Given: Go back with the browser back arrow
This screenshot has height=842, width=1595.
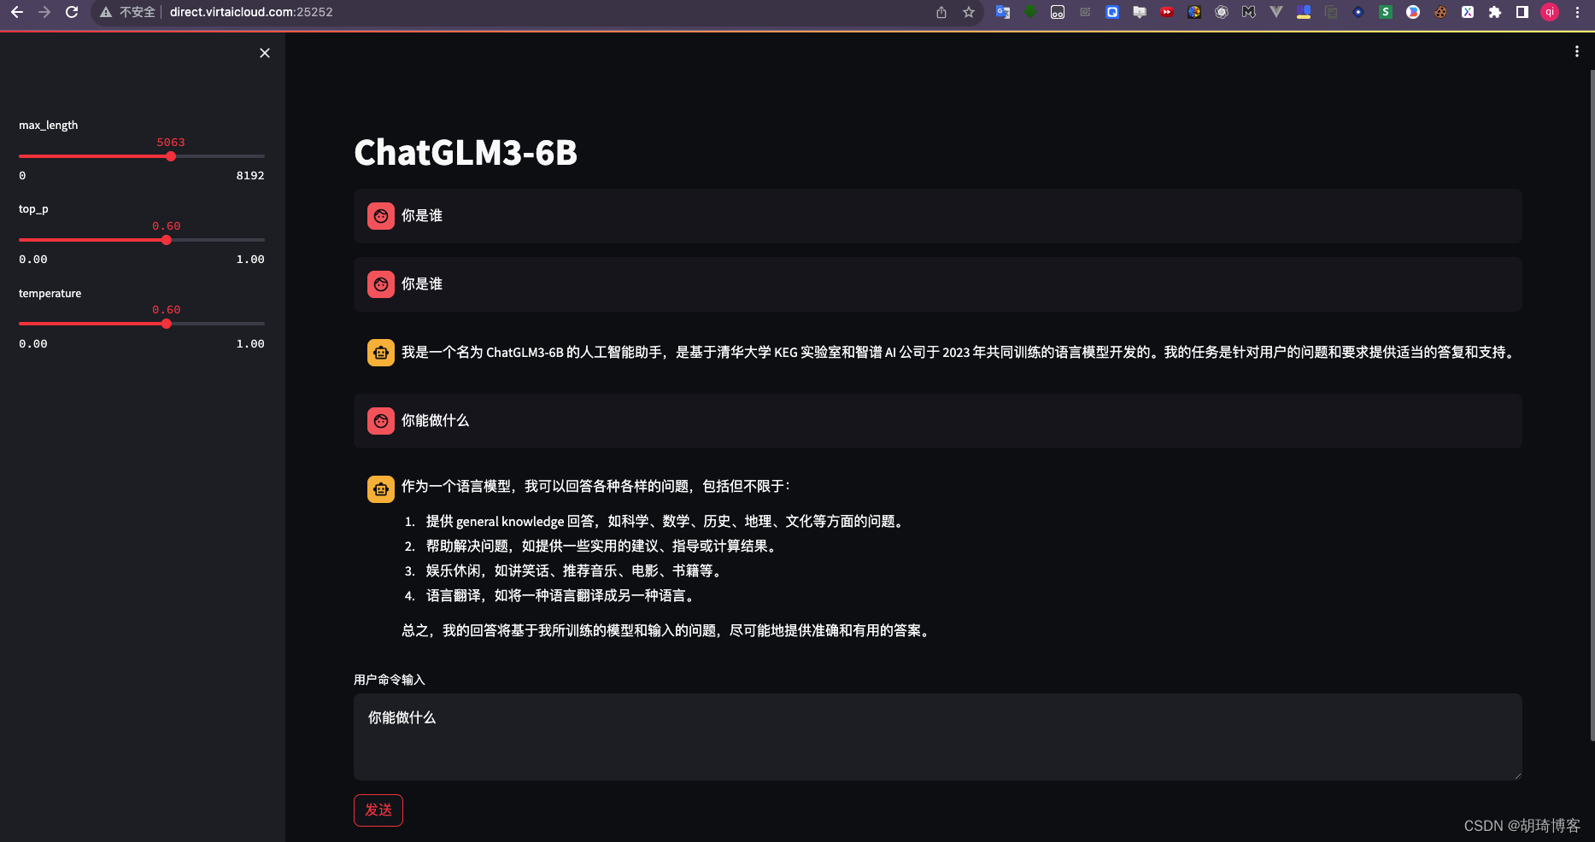Looking at the screenshot, I should 17,12.
